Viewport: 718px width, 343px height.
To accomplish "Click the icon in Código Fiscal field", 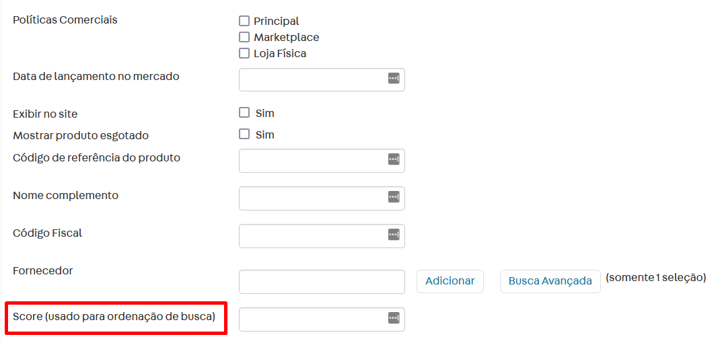I will pos(394,235).
